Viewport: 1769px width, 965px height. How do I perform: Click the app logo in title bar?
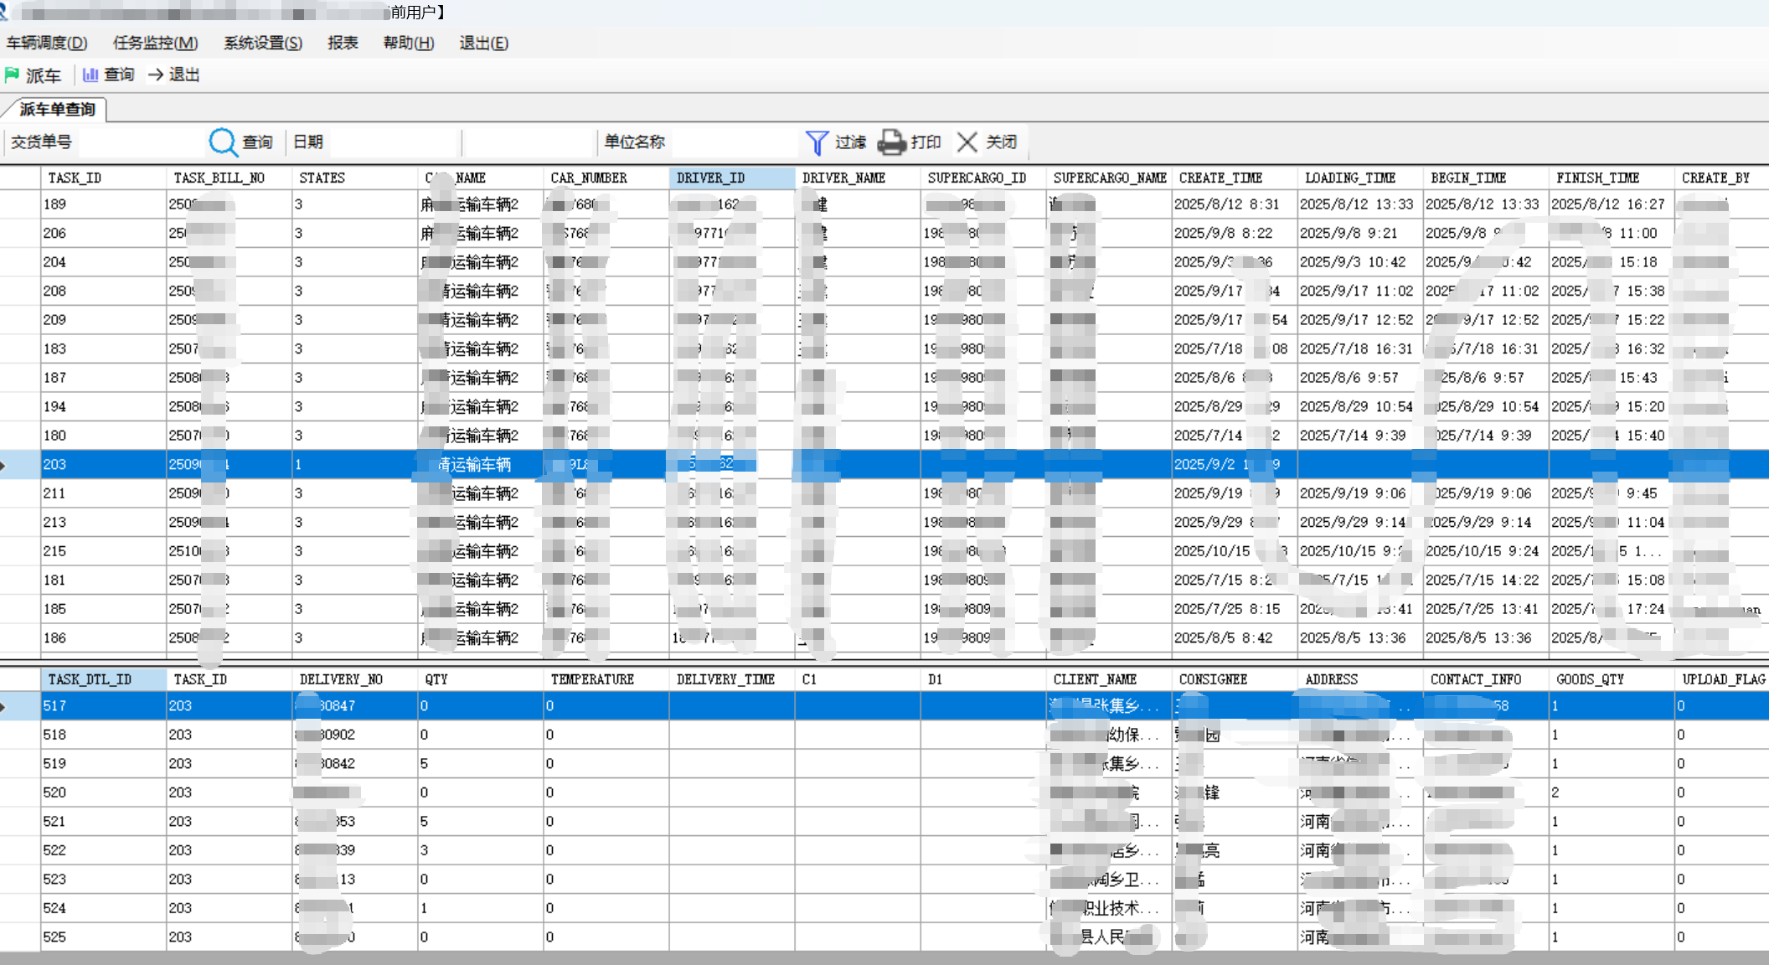(4, 12)
